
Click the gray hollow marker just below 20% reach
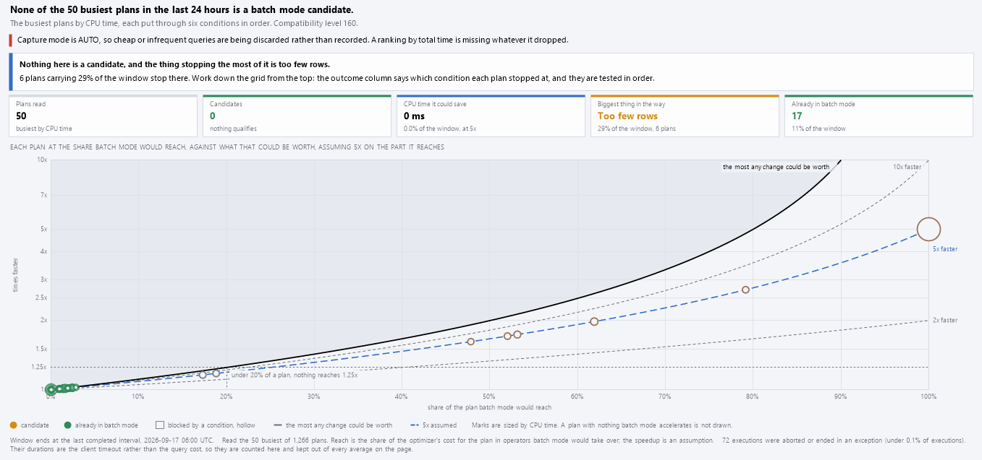tap(216, 373)
